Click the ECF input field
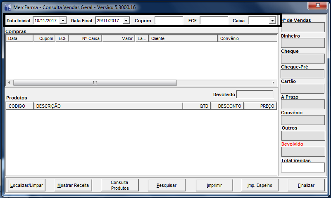 [214, 21]
